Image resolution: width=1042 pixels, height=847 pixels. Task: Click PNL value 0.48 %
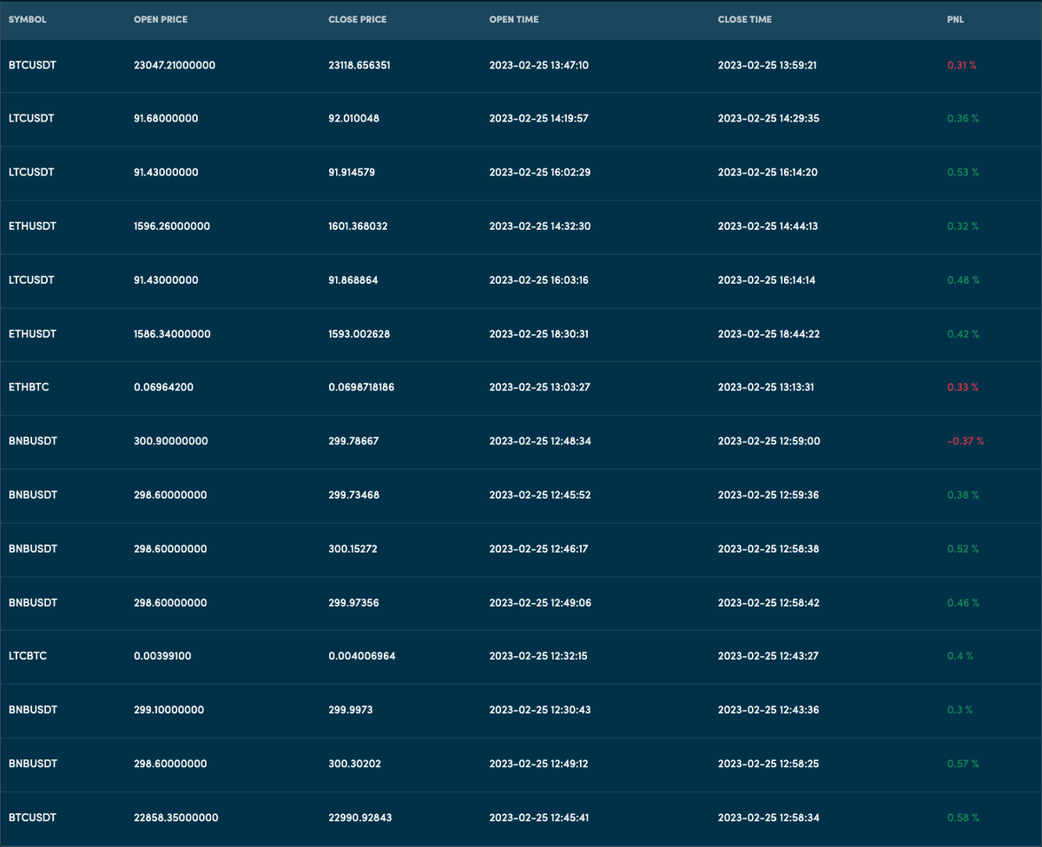click(x=963, y=280)
